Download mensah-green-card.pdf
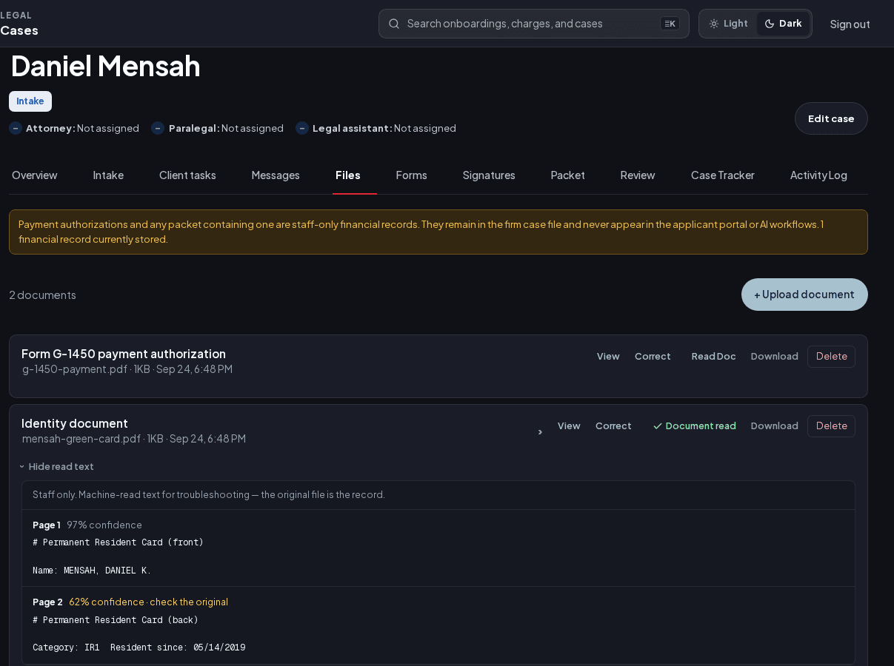894x666 pixels. pos(775,426)
